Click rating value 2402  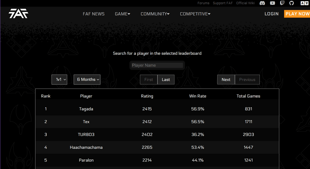pos(147,134)
